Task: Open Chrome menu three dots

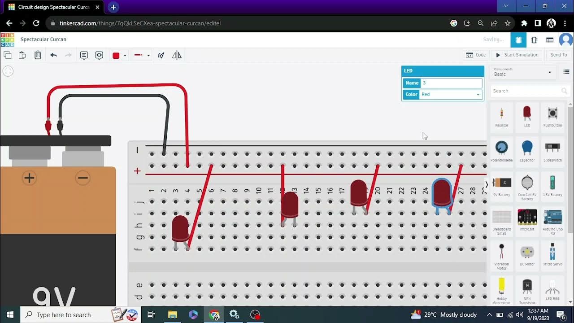Action: pos(565,23)
